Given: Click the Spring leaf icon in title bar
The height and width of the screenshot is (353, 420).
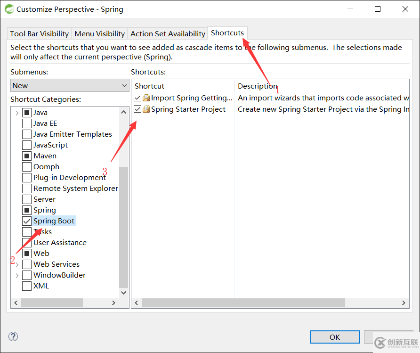Looking at the screenshot, I should pyautogui.click(x=9, y=9).
